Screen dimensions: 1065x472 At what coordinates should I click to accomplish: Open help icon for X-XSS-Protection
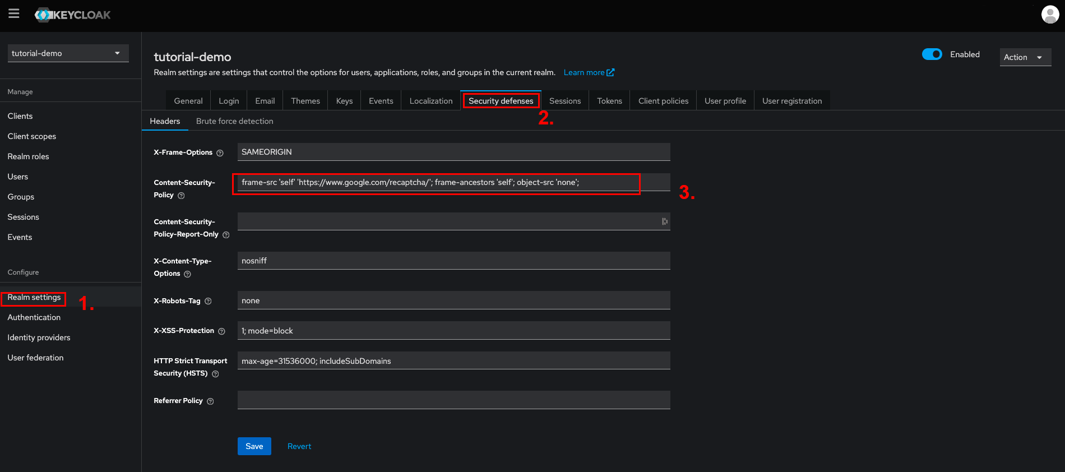221,331
